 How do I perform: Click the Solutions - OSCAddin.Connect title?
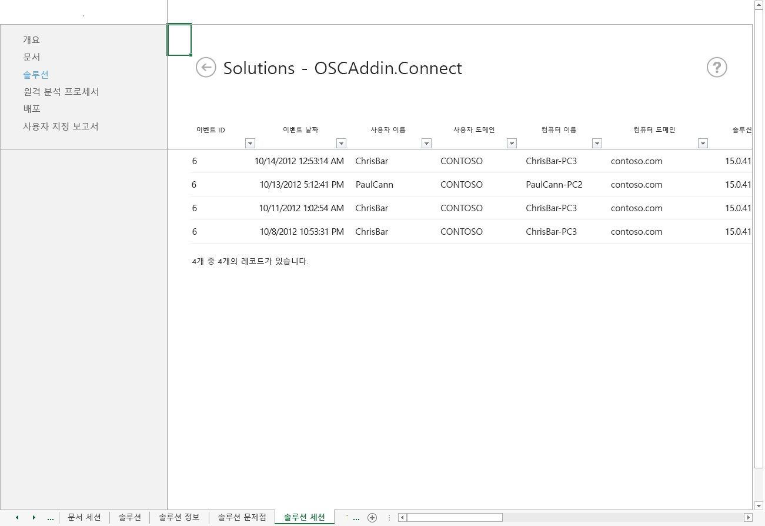pyautogui.click(x=343, y=68)
